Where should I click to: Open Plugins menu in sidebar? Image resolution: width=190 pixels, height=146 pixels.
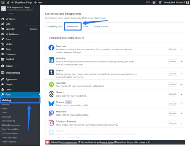20,84
